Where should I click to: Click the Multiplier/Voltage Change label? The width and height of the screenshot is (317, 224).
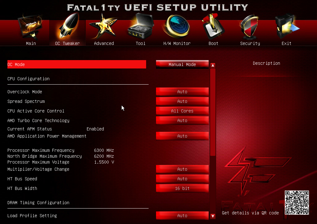38,169
